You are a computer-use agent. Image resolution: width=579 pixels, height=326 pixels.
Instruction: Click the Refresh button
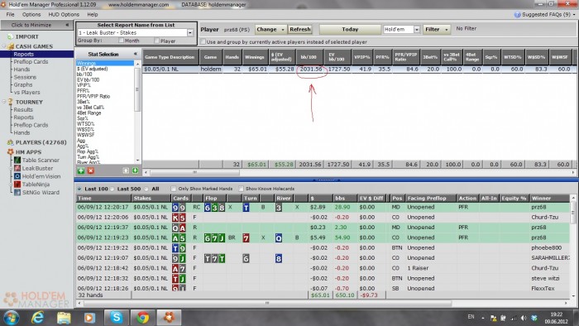pyautogui.click(x=299, y=29)
